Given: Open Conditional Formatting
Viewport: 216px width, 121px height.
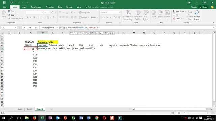Looking at the screenshot, I should click(x=128, y=15).
